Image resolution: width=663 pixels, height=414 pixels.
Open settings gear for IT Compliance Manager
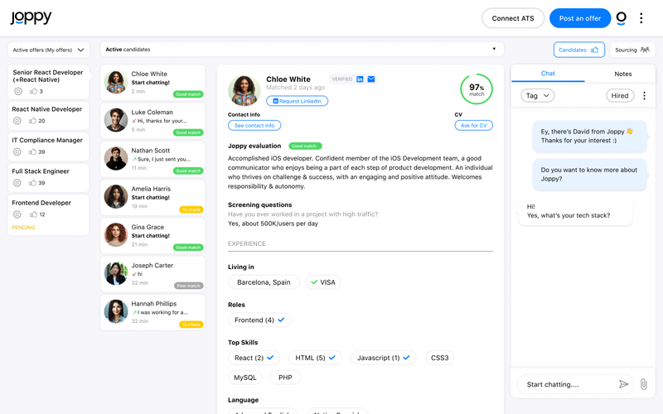pyautogui.click(x=17, y=152)
